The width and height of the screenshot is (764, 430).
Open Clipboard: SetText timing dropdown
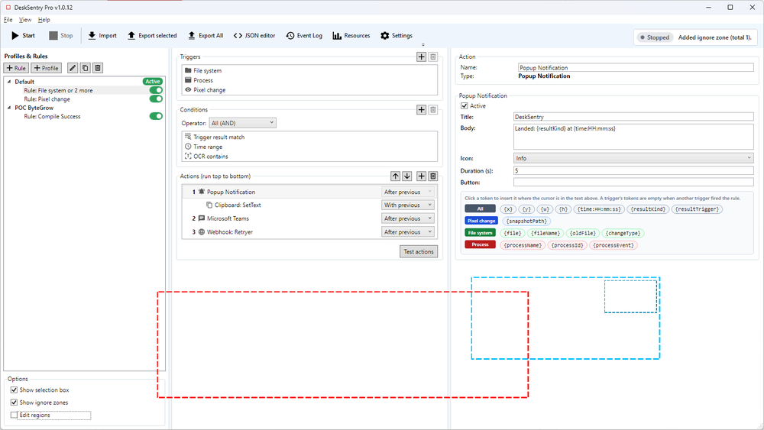point(408,205)
